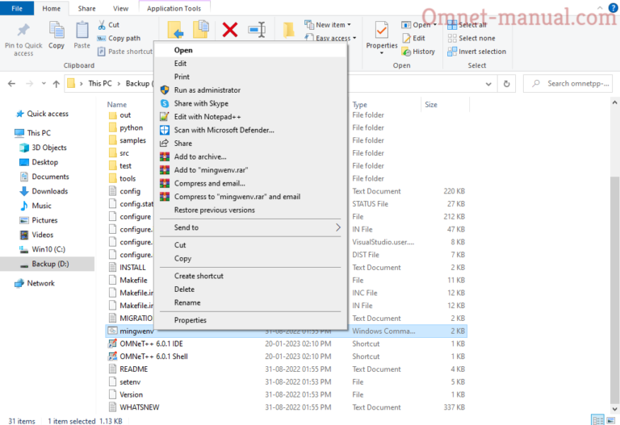Click the Rename ribbon icon
620x425 pixels.
click(257, 30)
